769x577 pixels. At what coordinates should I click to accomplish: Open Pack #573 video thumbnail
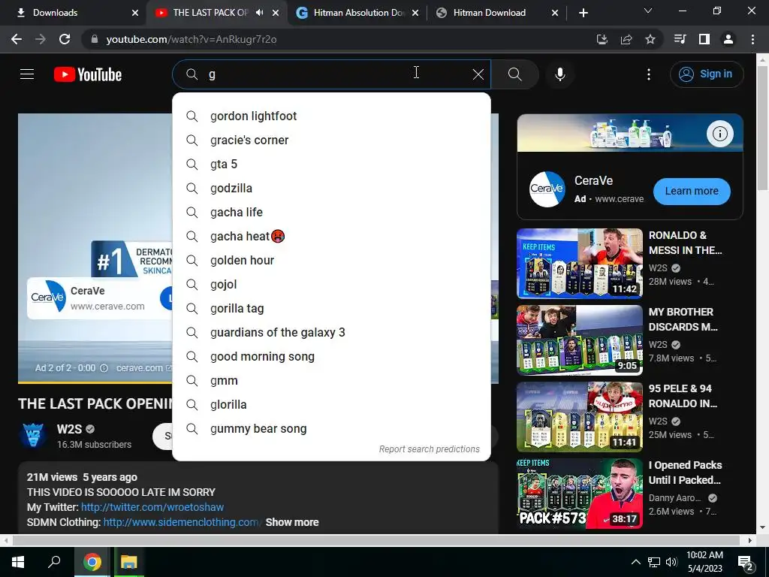coord(579,493)
